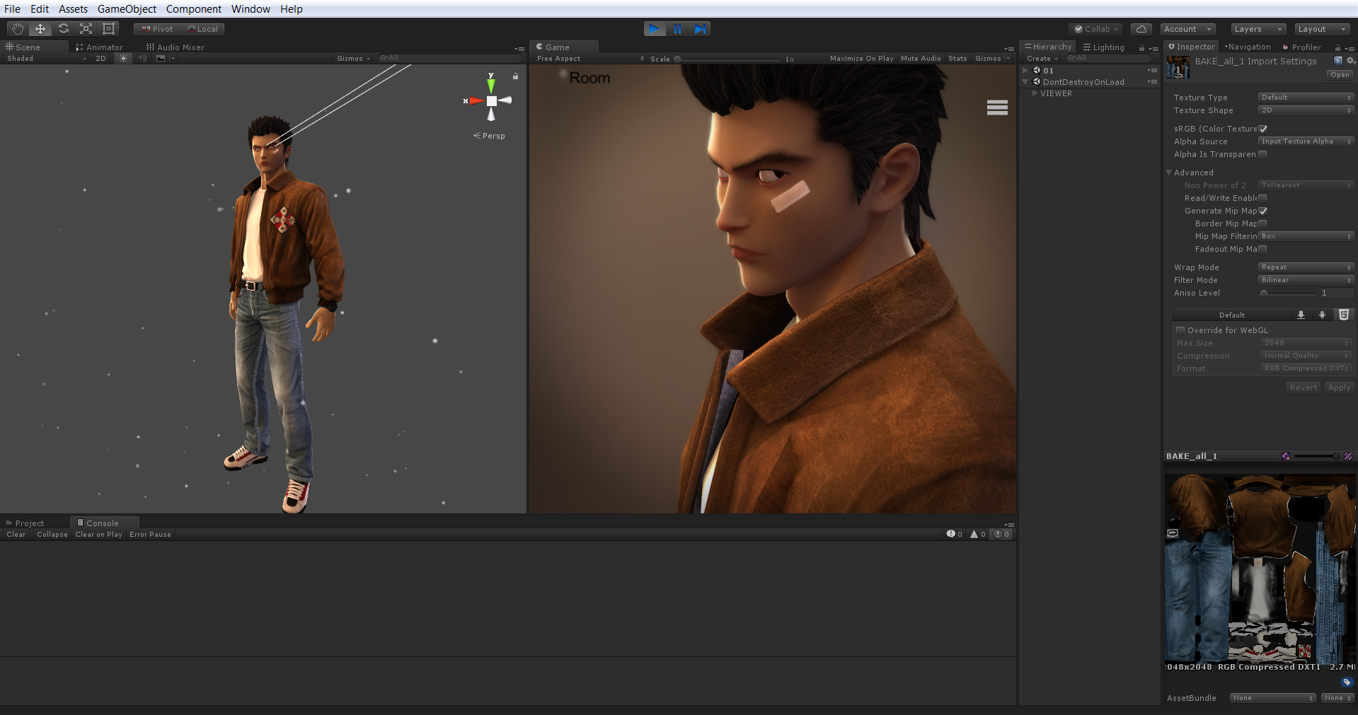Toggle sRGB Color Texture checkbox
This screenshot has width=1358, height=715.
pos(1263,129)
